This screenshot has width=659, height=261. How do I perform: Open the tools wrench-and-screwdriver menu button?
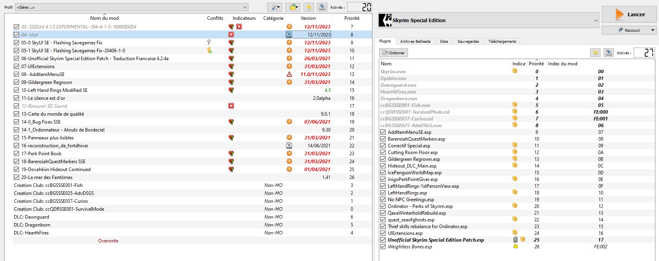(x=275, y=7)
